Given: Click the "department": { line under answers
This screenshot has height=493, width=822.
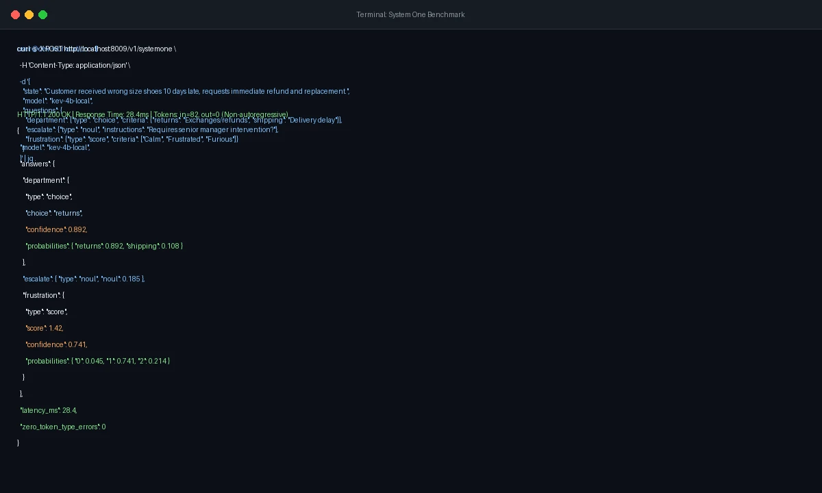Looking at the screenshot, I should click(x=46, y=180).
